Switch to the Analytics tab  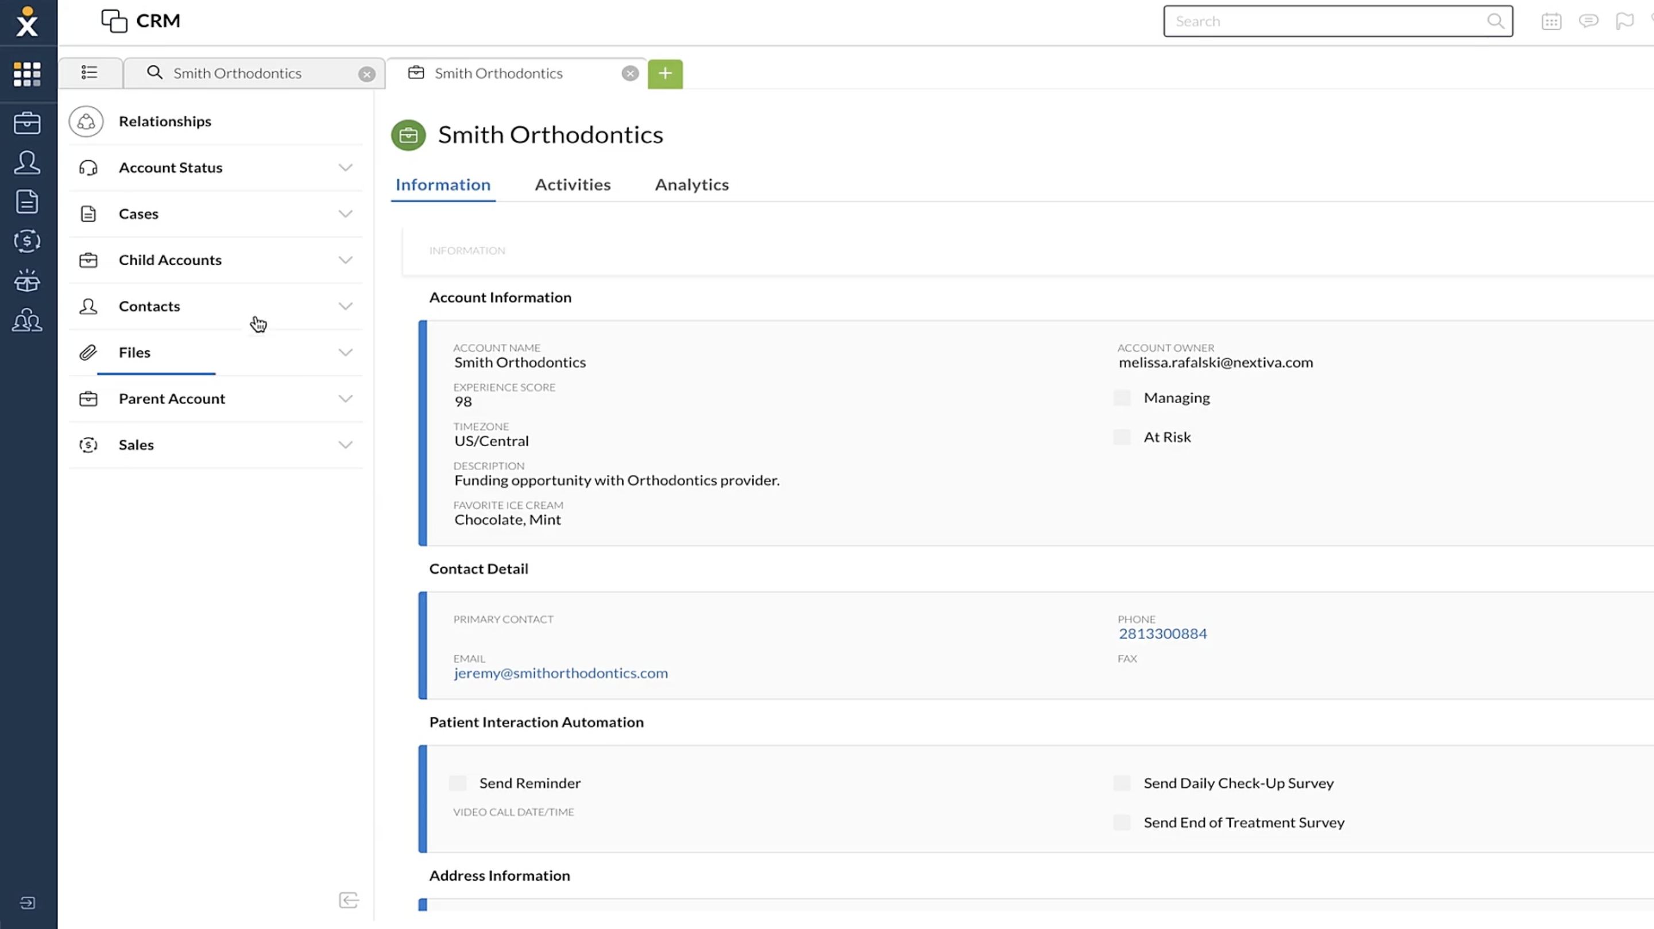[692, 184]
